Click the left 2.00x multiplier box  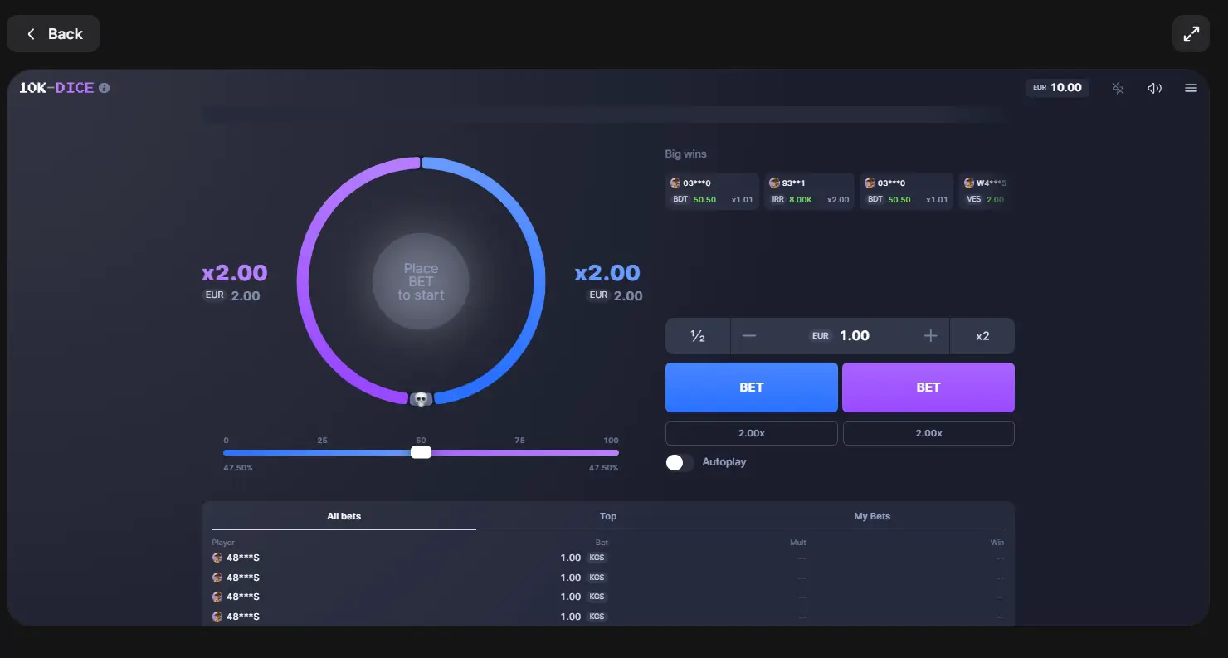pyautogui.click(x=752, y=433)
